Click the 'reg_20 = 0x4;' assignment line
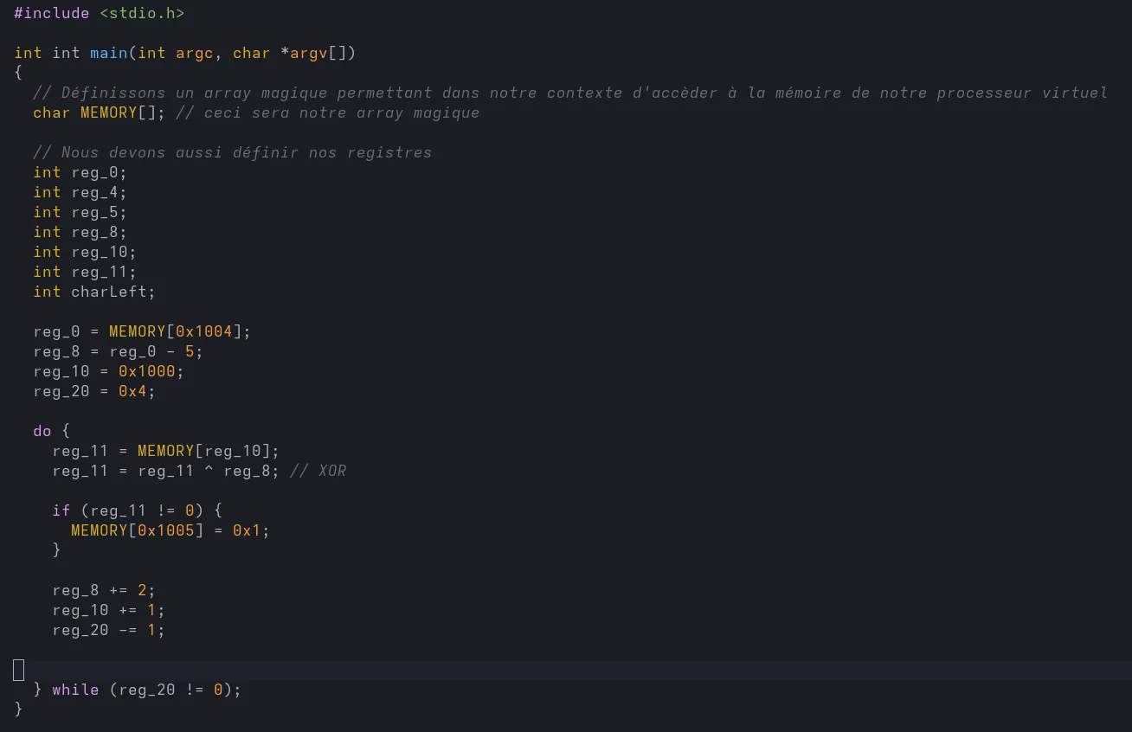The height and width of the screenshot is (732, 1132). click(93, 391)
